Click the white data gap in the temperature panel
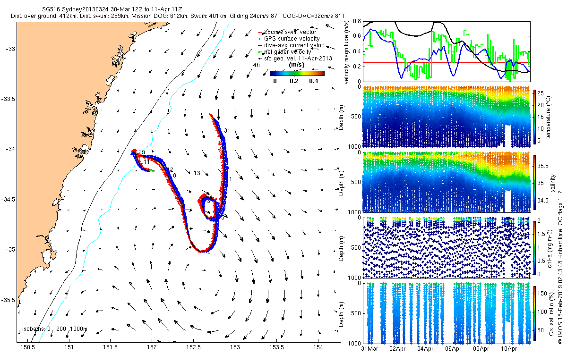Screen dimensions: 567x354 coord(508,136)
